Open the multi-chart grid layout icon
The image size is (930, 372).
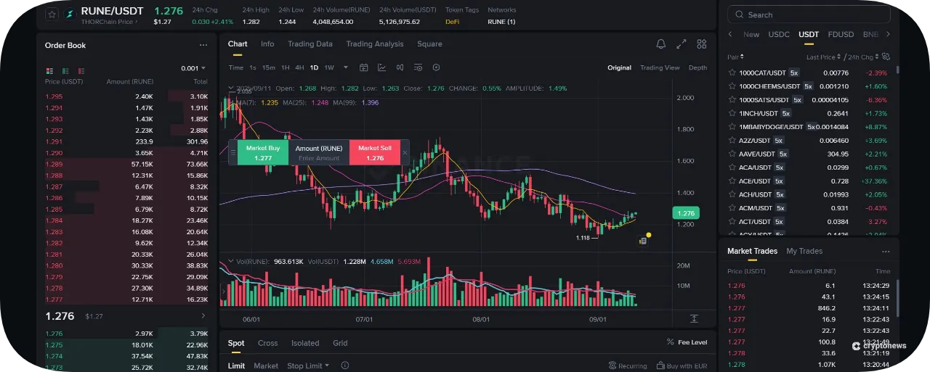(701, 44)
